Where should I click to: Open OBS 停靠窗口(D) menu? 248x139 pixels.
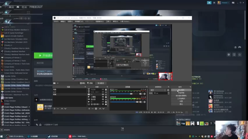(79, 21)
